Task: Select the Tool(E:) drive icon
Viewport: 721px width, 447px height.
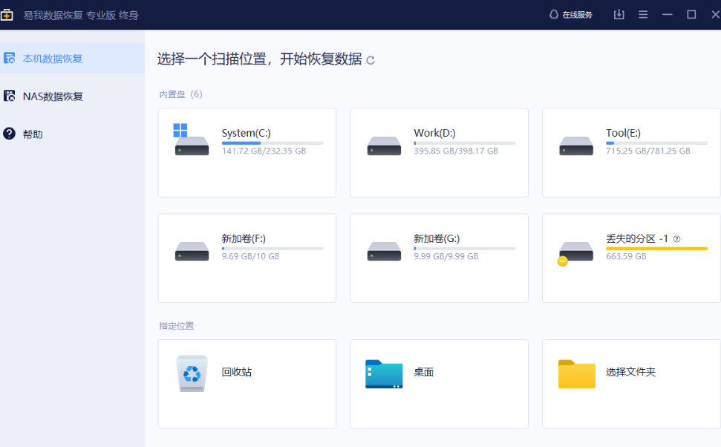Action: point(575,146)
